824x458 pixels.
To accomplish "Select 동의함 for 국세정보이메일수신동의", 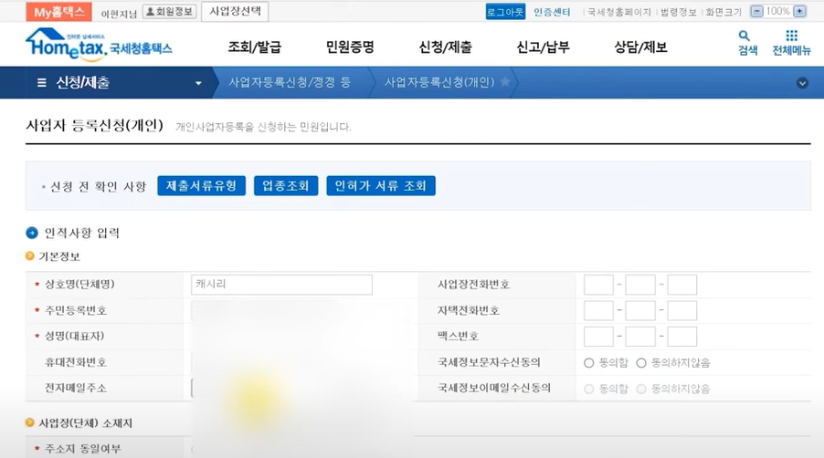I will [x=588, y=389].
